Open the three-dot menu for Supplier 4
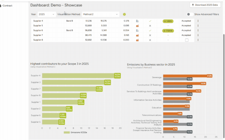 [x=198, y=21]
